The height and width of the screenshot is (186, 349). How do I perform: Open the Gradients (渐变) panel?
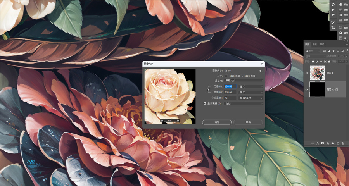(344, 15)
